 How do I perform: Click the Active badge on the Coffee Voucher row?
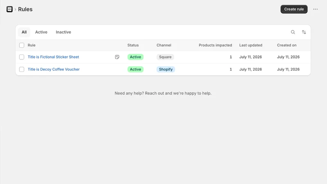click(x=135, y=69)
